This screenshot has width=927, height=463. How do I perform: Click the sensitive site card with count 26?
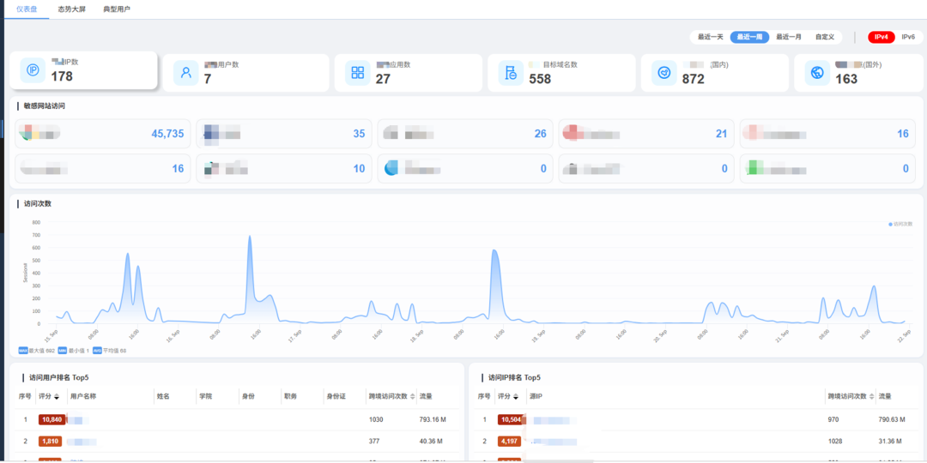click(464, 134)
